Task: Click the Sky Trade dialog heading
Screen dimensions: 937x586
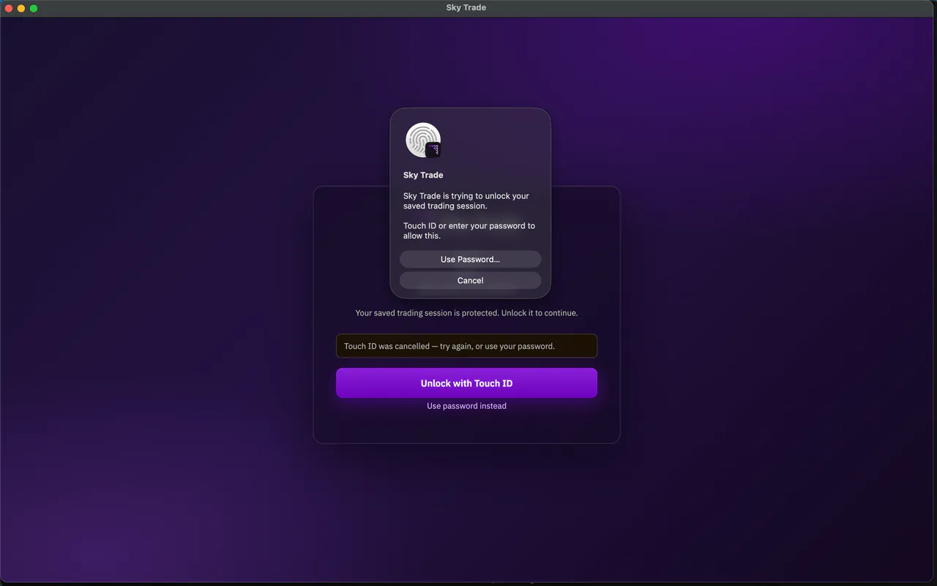Action: 423,175
